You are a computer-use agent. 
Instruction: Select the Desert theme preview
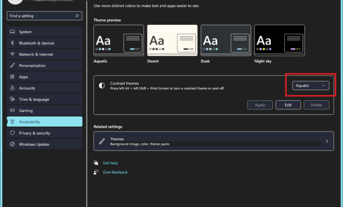point(173,40)
